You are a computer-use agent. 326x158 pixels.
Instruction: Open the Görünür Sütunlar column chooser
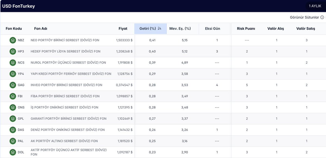(x=305, y=17)
